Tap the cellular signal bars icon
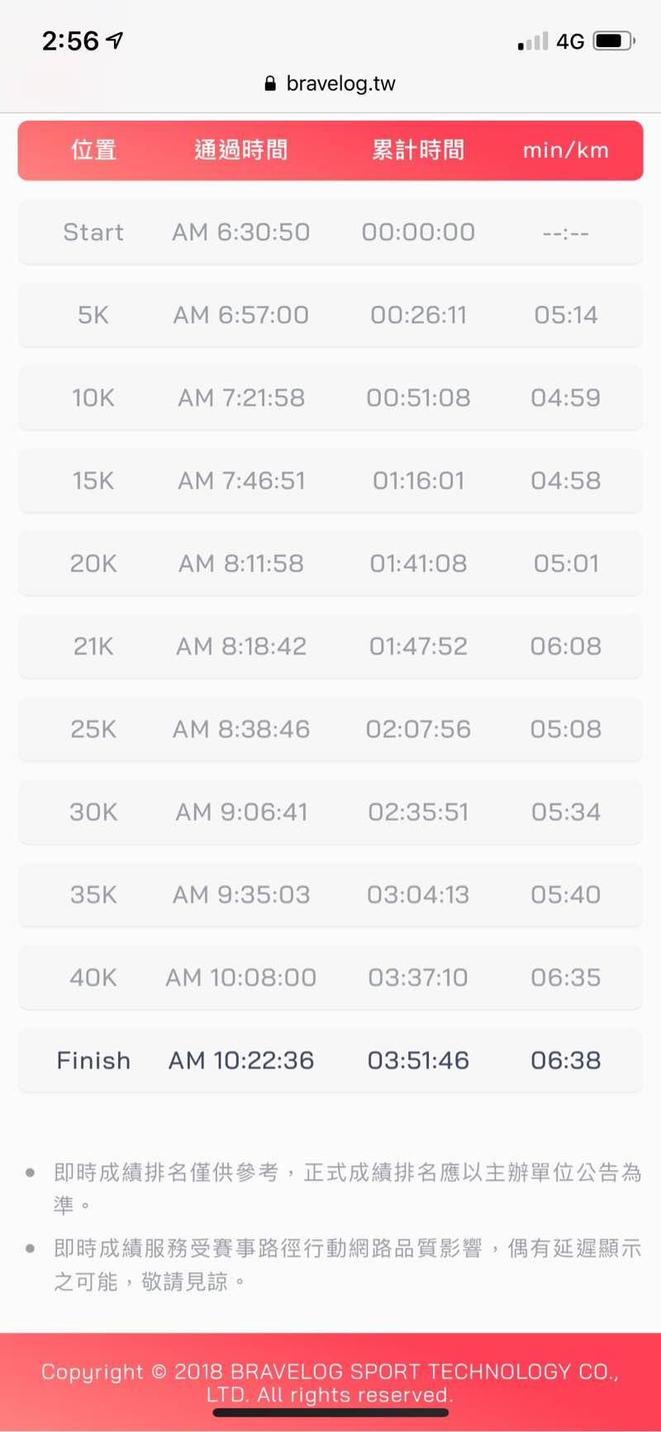 click(533, 41)
